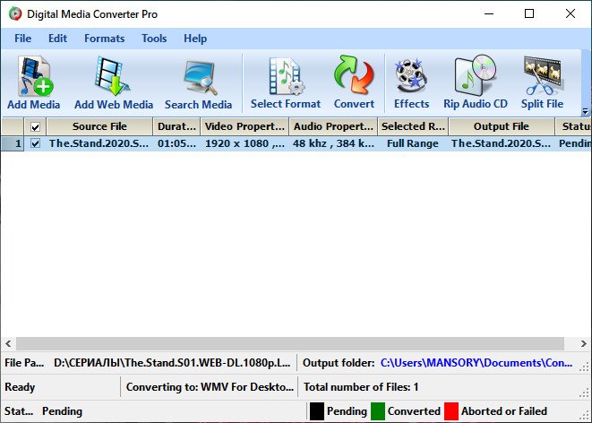Click the file path text D:\СЕРИАЛЫ
Image resolution: width=592 pixels, height=423 pixels.
(172, 363)
